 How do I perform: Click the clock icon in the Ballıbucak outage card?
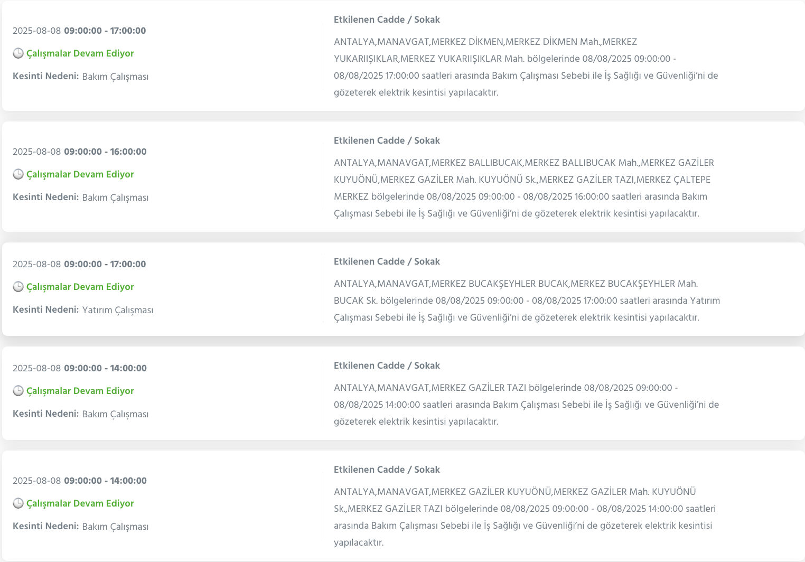[18, 174]
